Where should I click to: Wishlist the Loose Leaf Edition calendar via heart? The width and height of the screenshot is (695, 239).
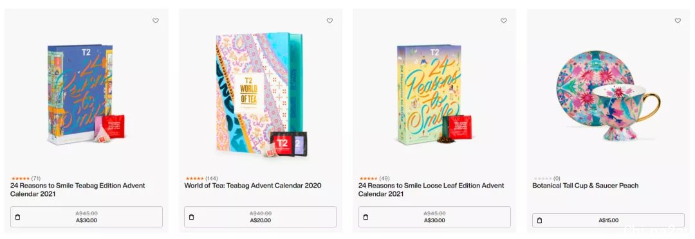[503, 21]
